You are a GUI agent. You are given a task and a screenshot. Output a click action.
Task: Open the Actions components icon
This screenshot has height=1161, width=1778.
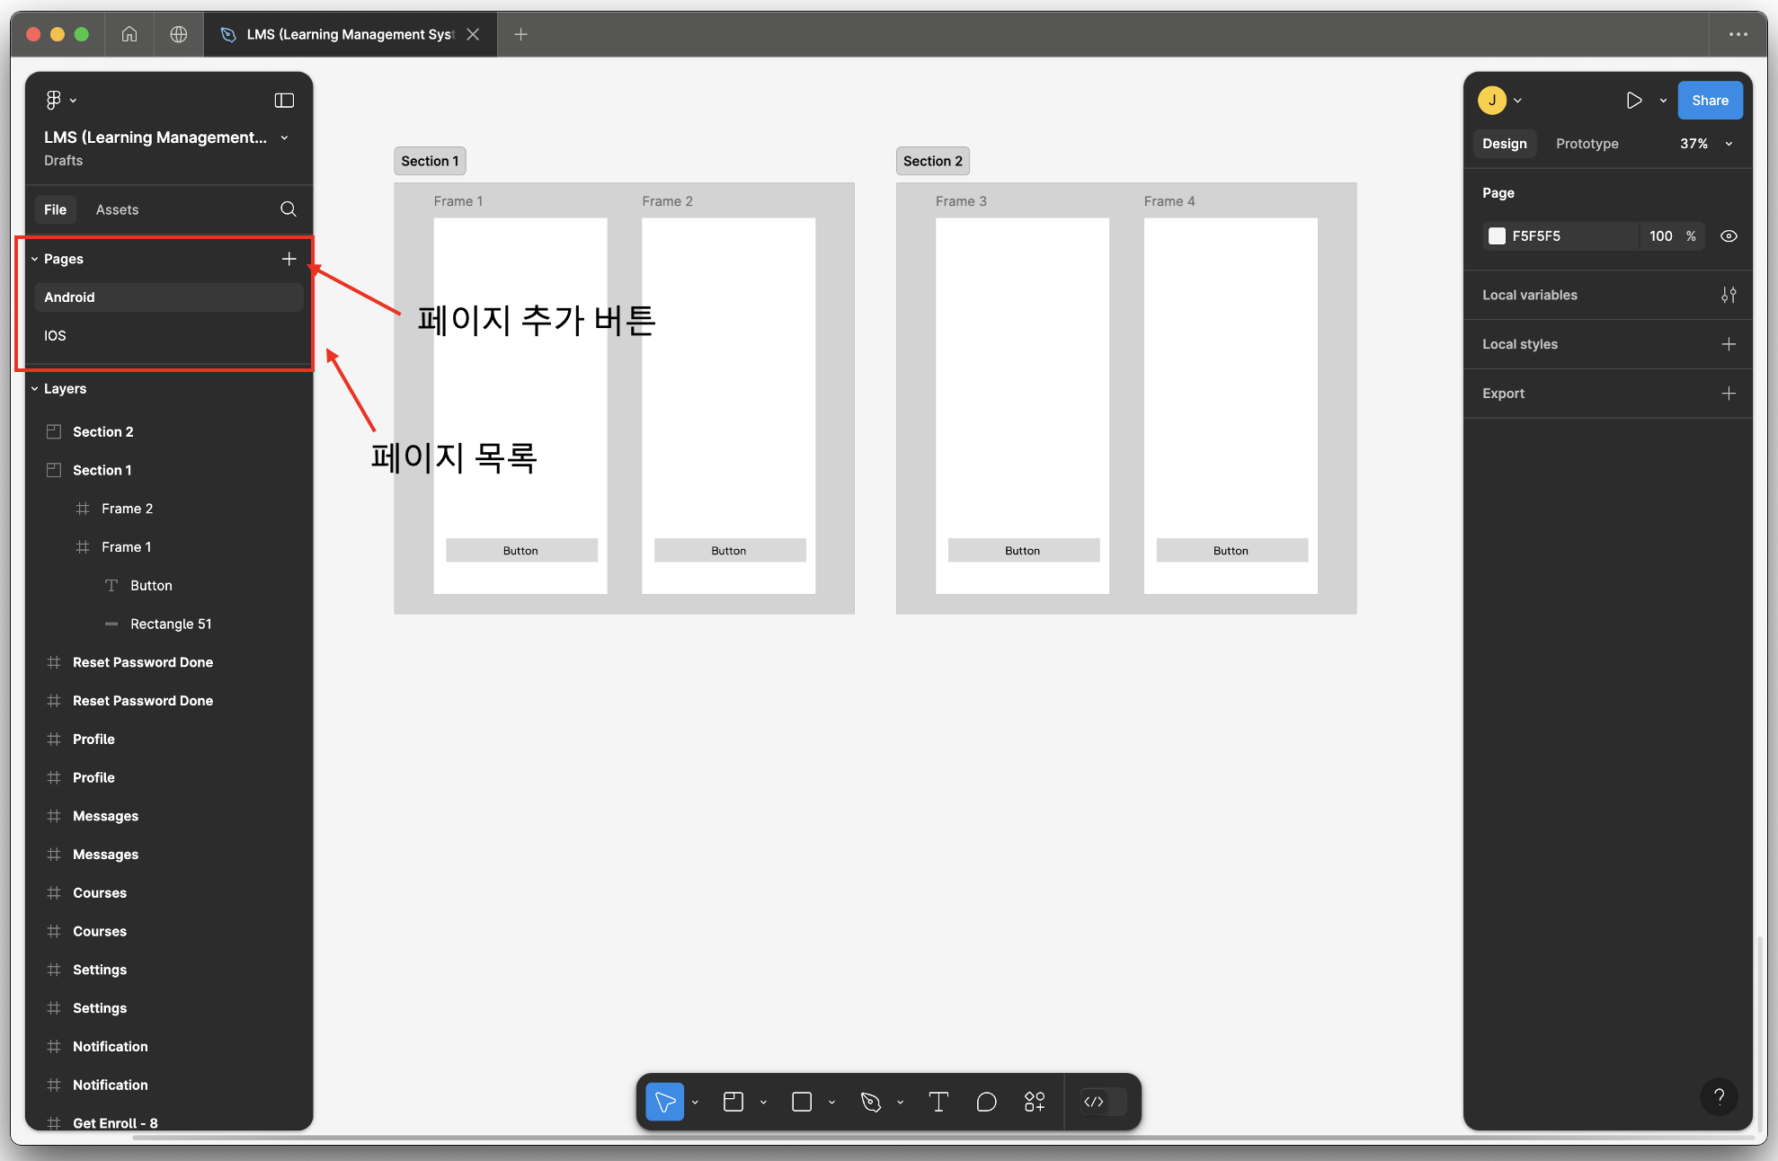[x=1035, y=1102]
